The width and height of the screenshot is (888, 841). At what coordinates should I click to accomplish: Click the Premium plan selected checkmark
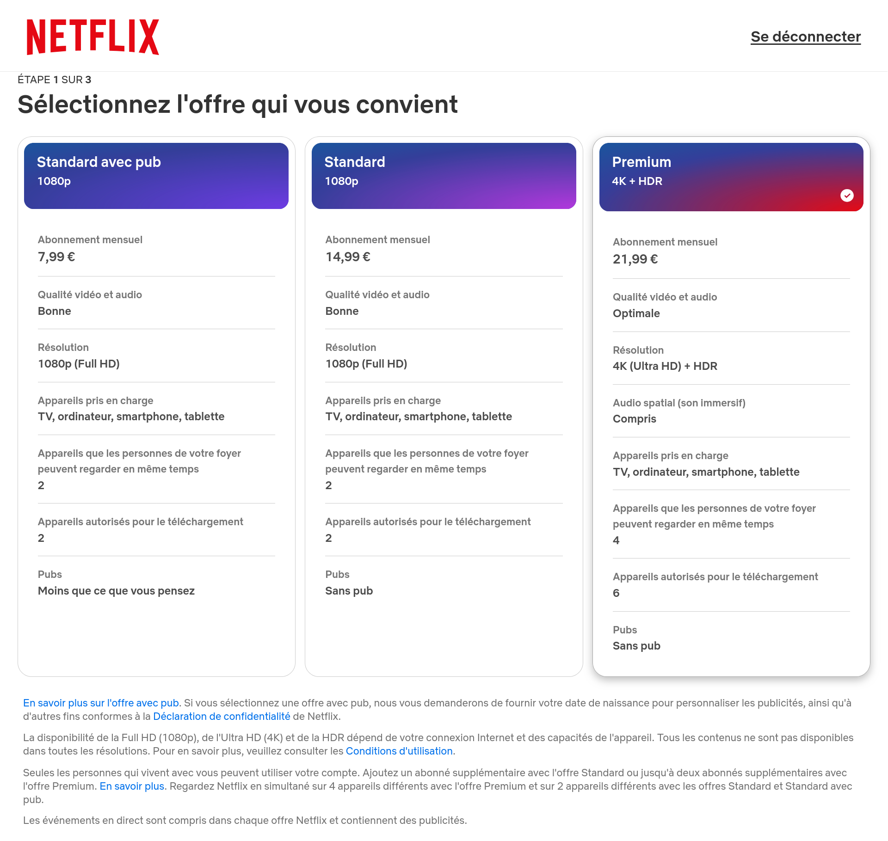[847, 196]
